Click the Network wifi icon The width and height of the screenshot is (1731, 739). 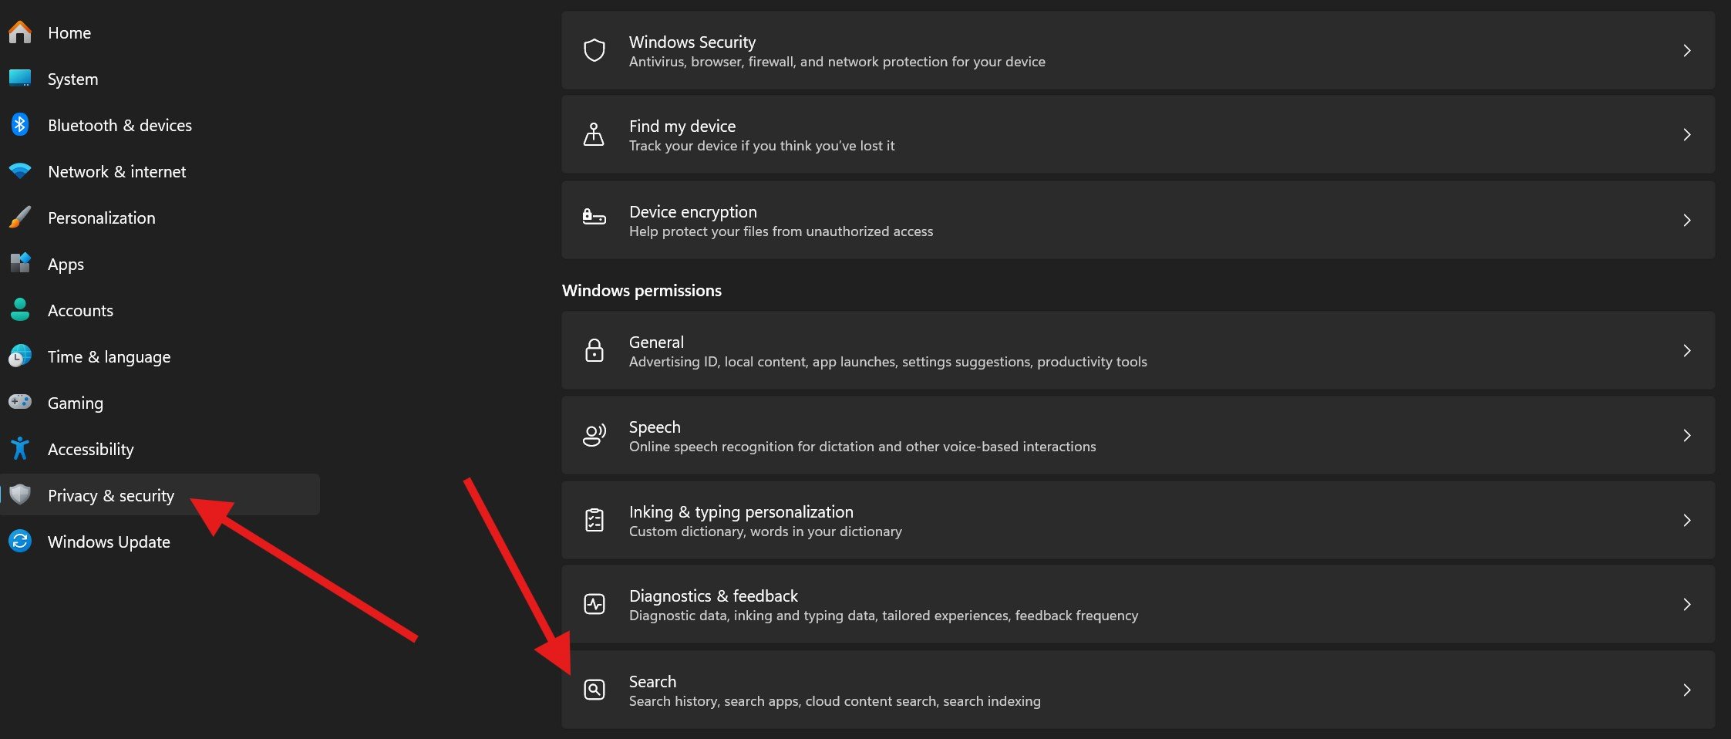(x=20, y=171)
